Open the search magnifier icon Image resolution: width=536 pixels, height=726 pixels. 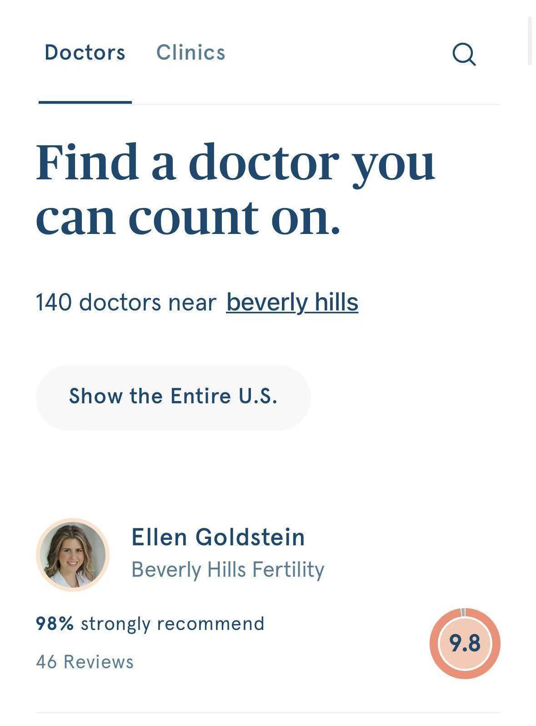(x=464, y=55)
